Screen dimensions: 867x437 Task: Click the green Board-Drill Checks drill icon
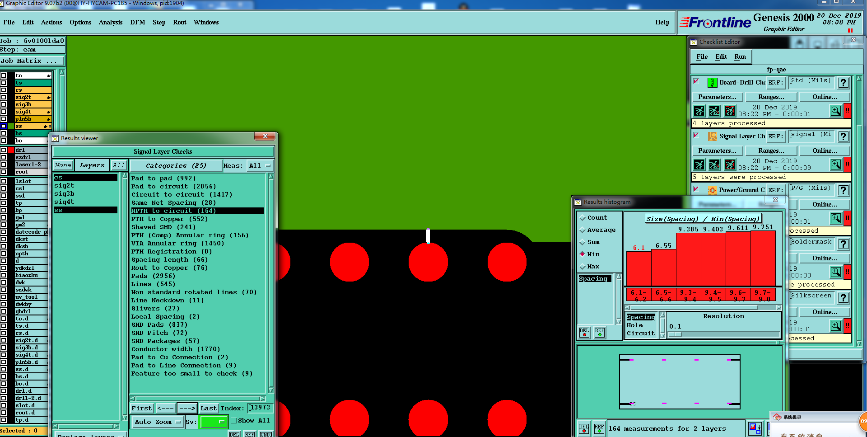coord(712,83)
